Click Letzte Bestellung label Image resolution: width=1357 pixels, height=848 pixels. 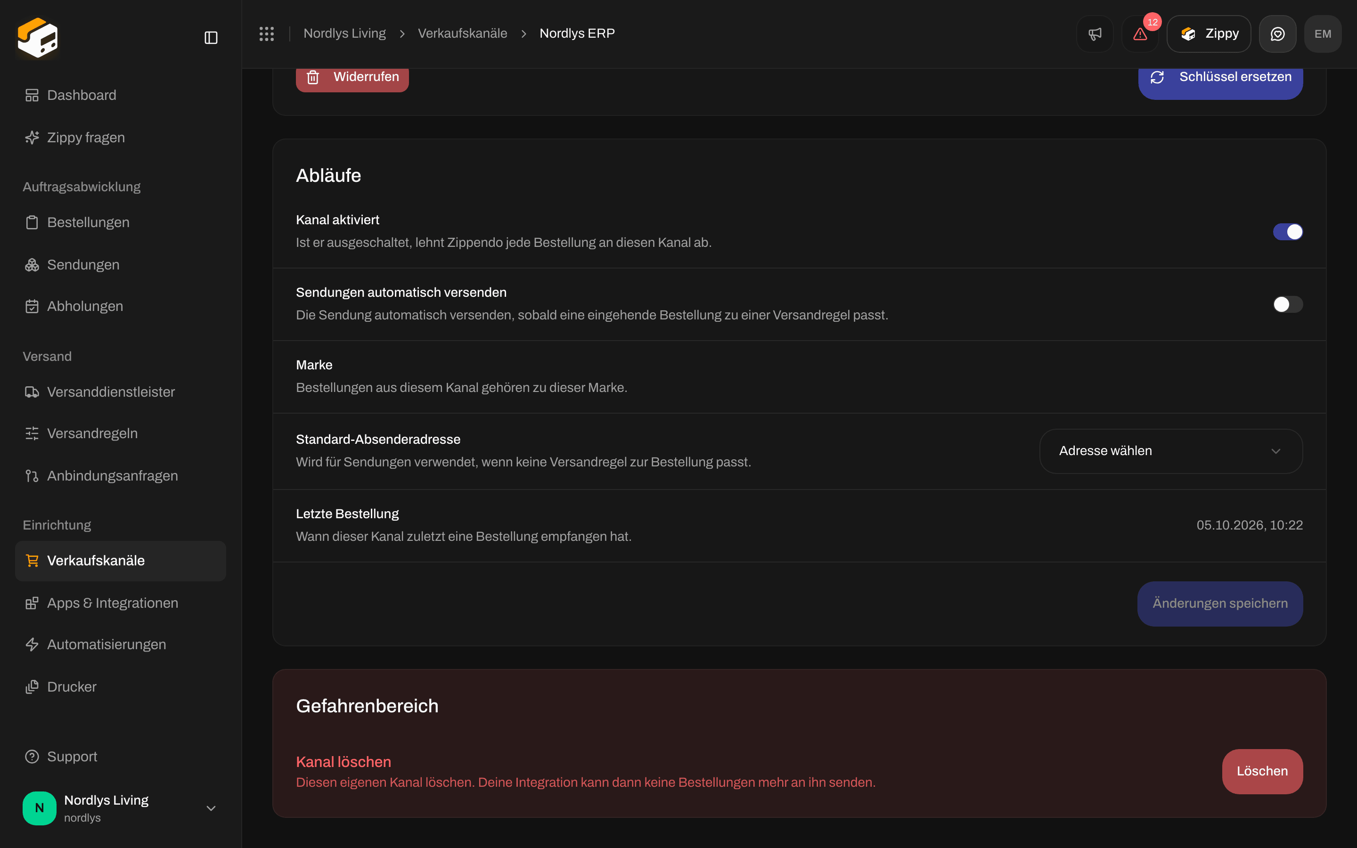point(347,514)
